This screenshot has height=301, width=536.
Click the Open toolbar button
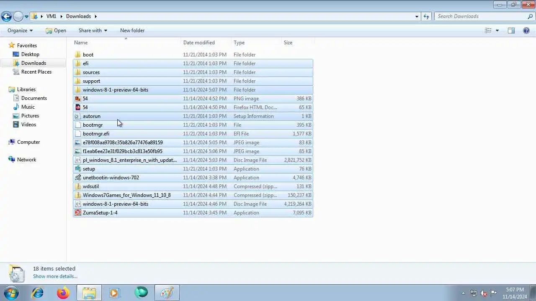(56, 31)
